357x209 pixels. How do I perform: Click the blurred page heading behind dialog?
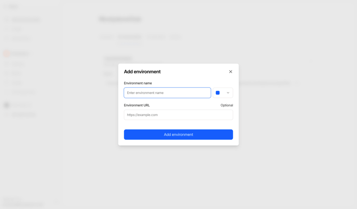120,19
